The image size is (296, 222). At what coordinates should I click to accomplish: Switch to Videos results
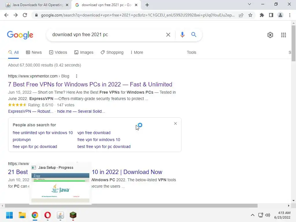click(58, 52)
